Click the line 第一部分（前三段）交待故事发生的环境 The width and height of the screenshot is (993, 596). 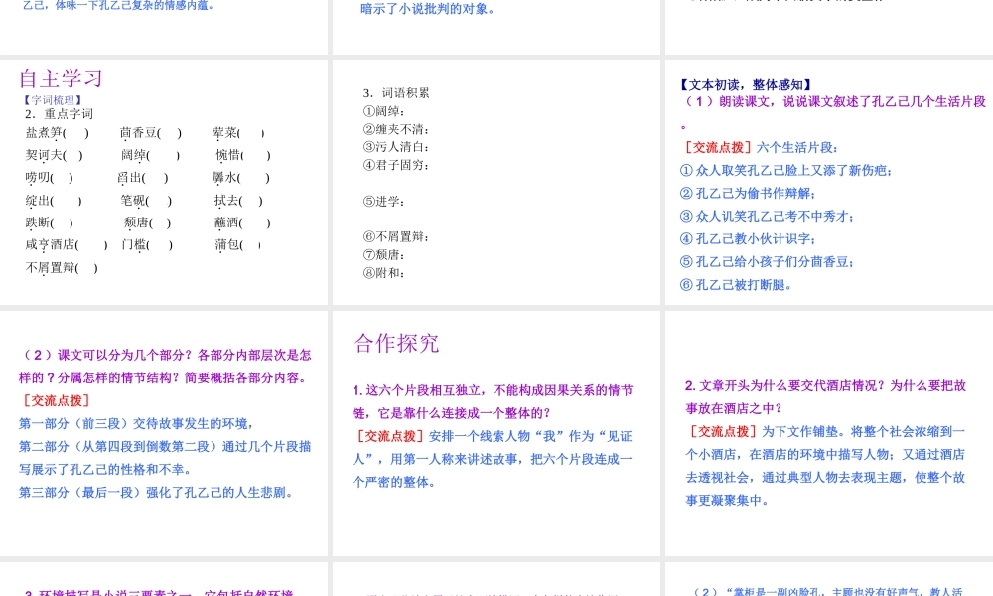(136, 424)
